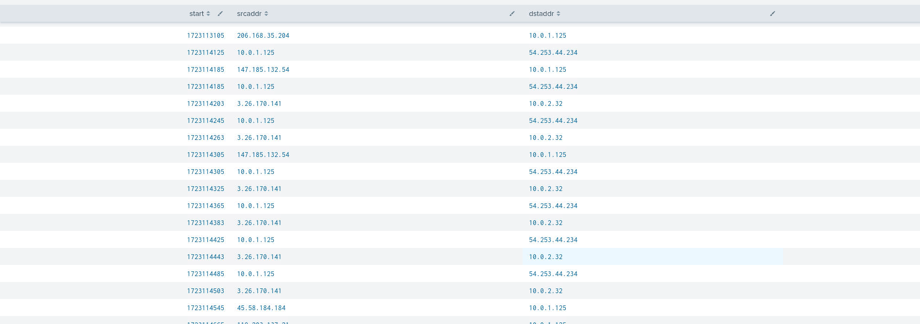Click start value 1723114503

(x=206, y=291)
